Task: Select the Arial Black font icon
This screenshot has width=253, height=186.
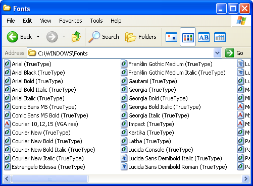Action: pos(7,73)
